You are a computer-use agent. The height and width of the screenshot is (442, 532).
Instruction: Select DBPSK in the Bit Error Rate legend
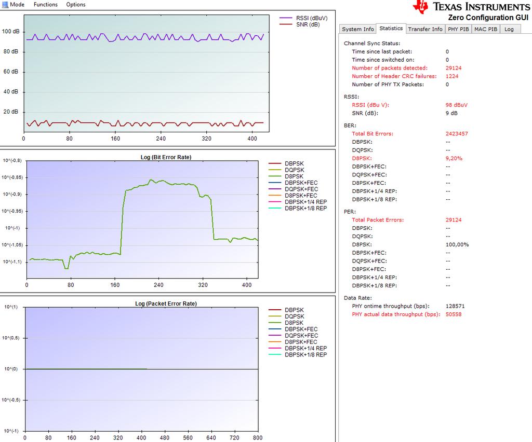coord(286,163)
